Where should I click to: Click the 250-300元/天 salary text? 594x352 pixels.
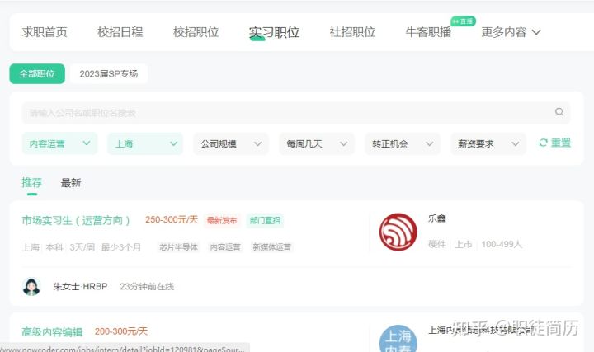click(x=172, y=219)
